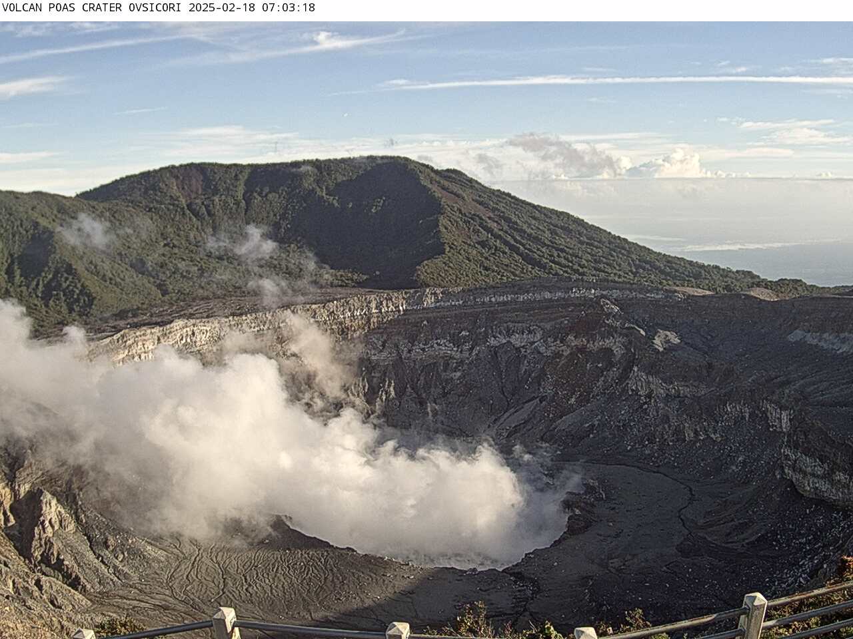Click the timestamp "2025-02-18 07:03:18"
Screen dimensions: 853x639
[x=252, y=8]
